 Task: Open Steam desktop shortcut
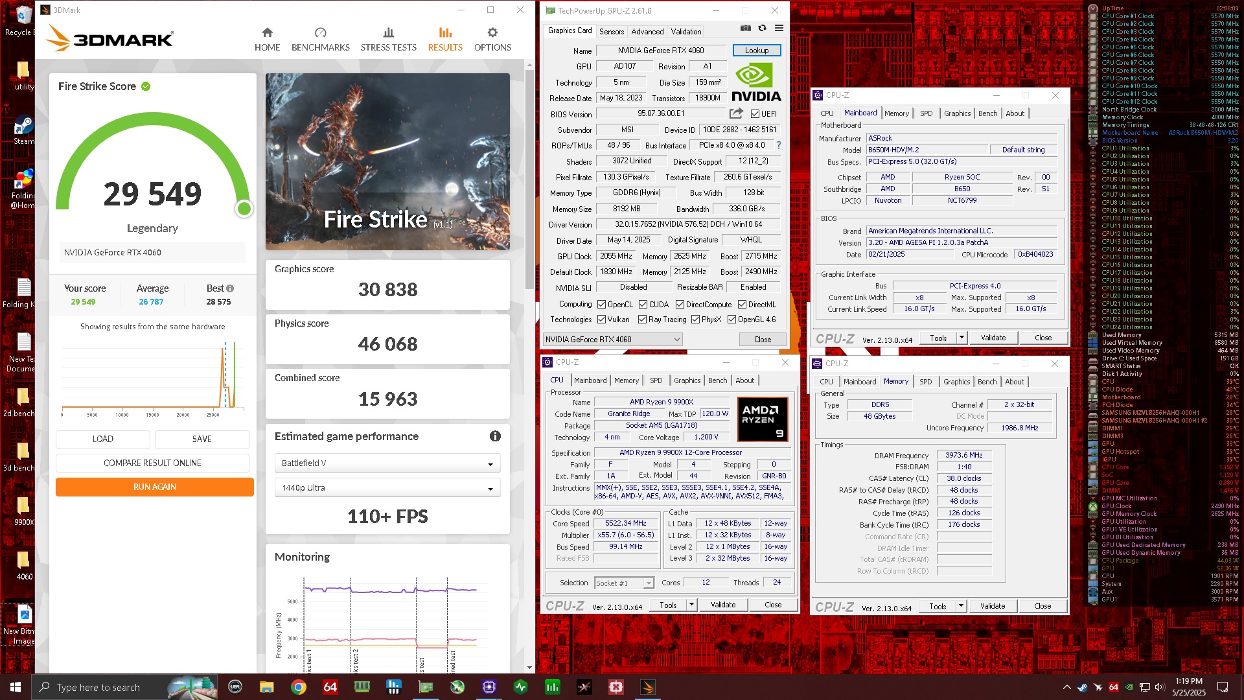tap(23, 130)
